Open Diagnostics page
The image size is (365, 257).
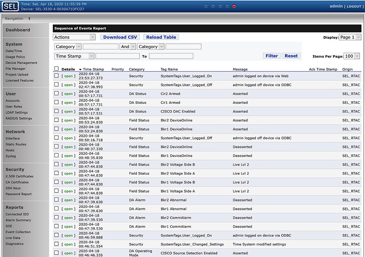tap(15, 244)
